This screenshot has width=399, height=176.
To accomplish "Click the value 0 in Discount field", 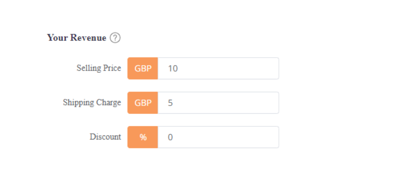I will tap(170, 138).
